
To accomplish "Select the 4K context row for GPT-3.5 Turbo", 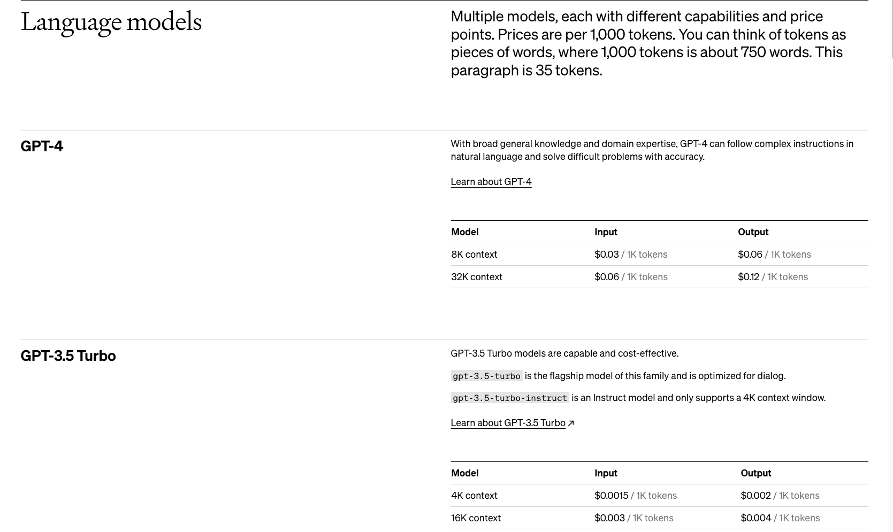I will (x=659, y=496).
